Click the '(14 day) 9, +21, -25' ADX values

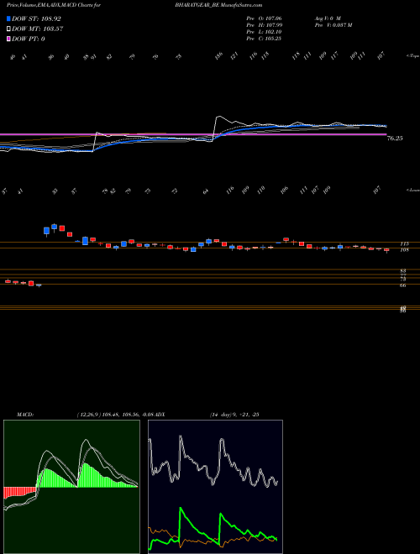point(234,414)
